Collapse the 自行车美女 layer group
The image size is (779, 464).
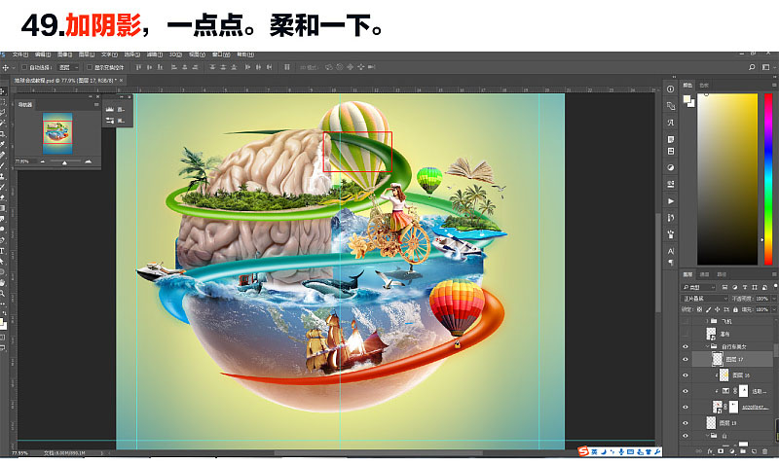tap(707, 346)
